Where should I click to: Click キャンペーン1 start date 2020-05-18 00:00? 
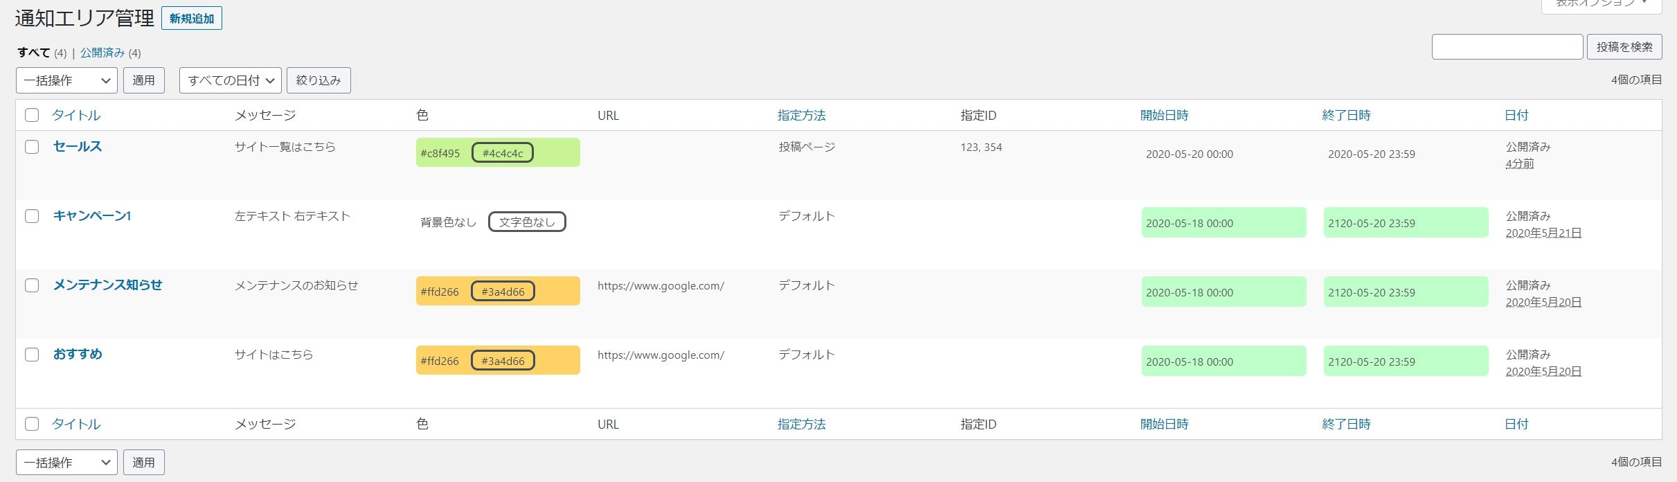[x=1224, y=222]
